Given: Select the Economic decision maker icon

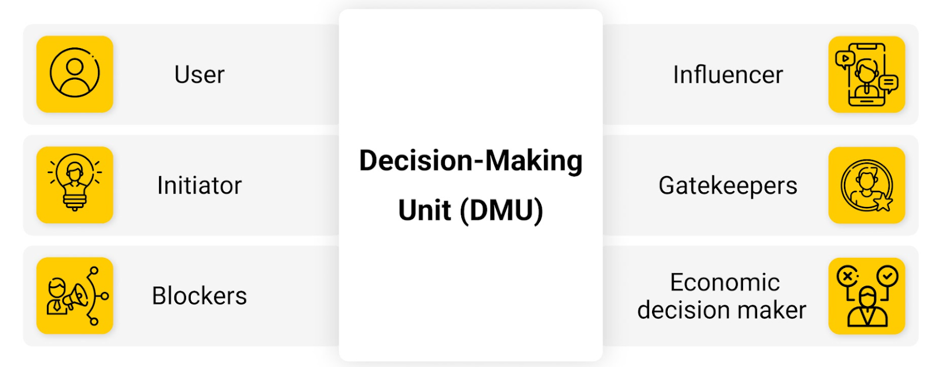Looking at the screenshot, I should point(867,295).
